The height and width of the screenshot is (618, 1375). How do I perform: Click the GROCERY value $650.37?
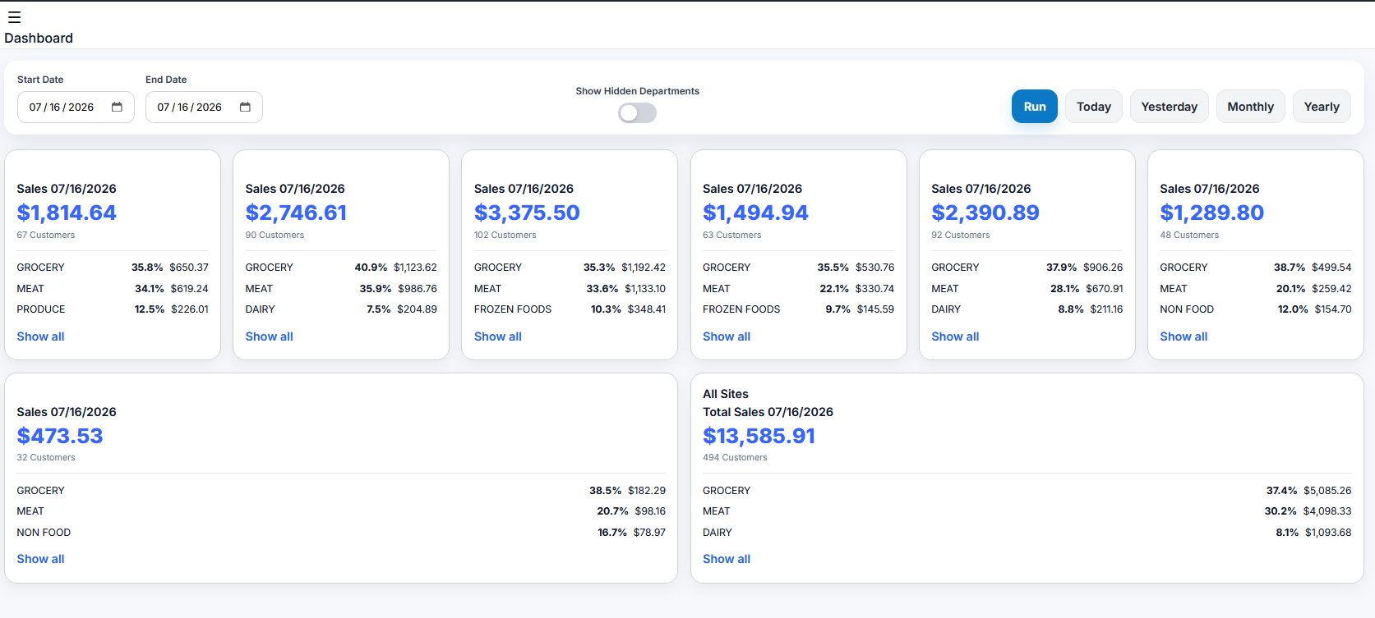point(189,268)
